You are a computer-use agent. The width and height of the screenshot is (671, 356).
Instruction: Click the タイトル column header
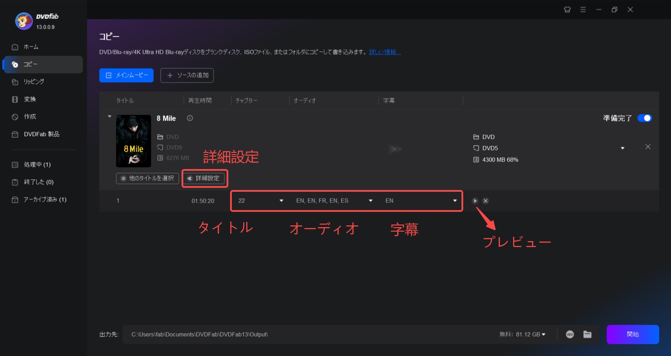[x=125, y=100]
